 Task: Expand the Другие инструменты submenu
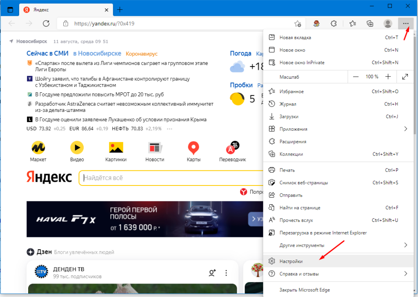[x=405, y=245]
